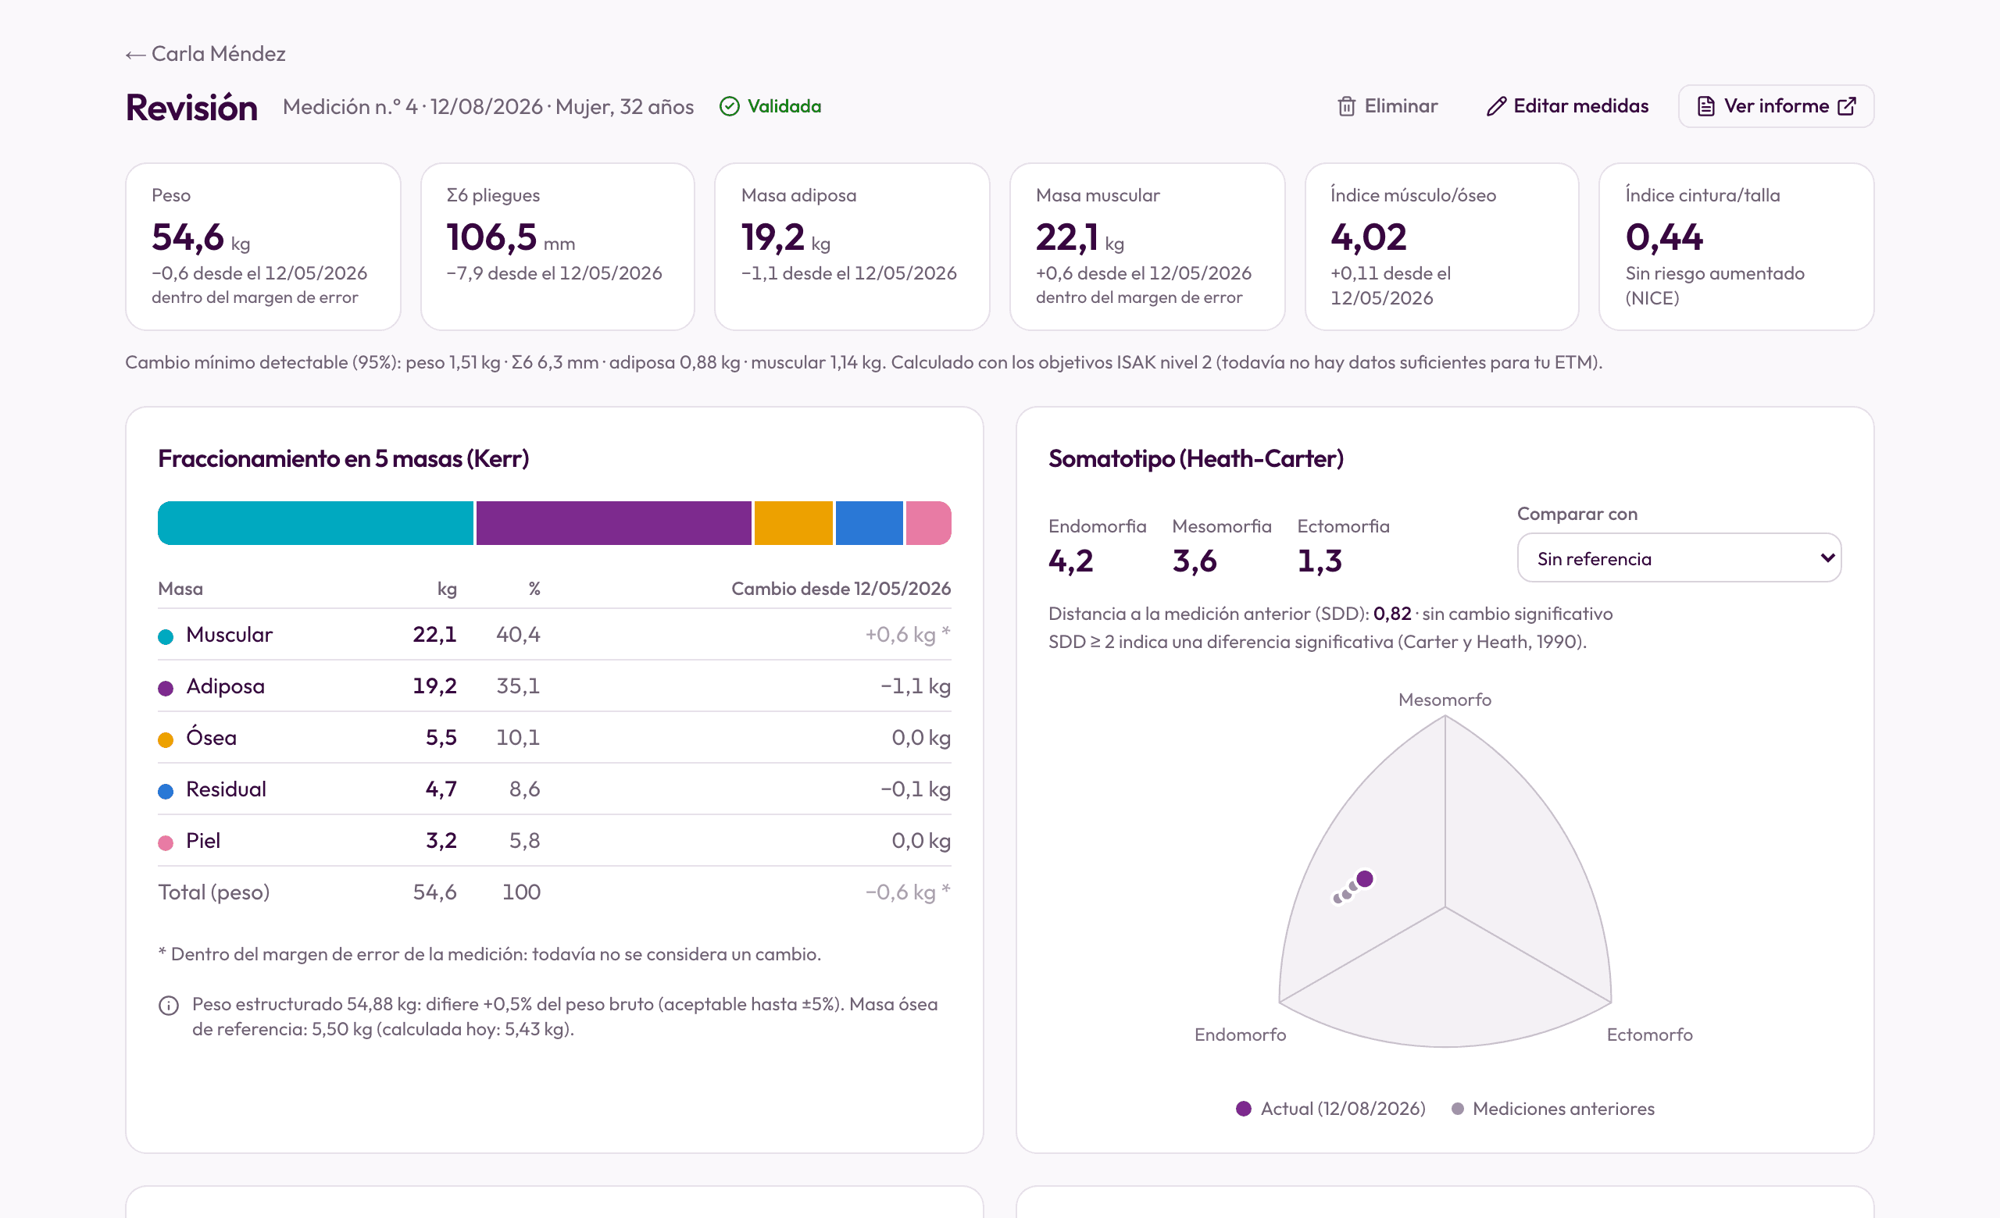Click the −0,1 kg change in Residual row
Screen dimensions: 2000x1218
click(x=916, y=789)
